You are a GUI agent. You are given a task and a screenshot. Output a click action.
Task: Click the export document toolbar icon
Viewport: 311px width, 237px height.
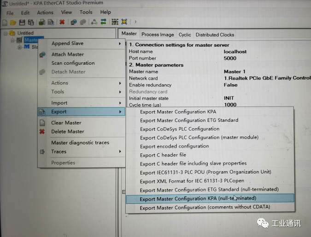click(x=51, y=22)
